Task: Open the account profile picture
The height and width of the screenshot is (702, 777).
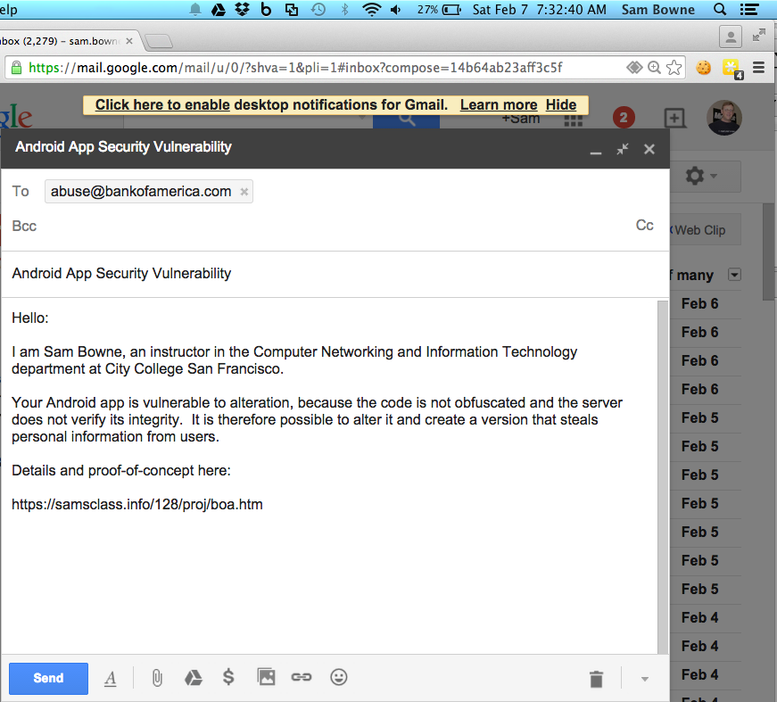Action: 724,118
